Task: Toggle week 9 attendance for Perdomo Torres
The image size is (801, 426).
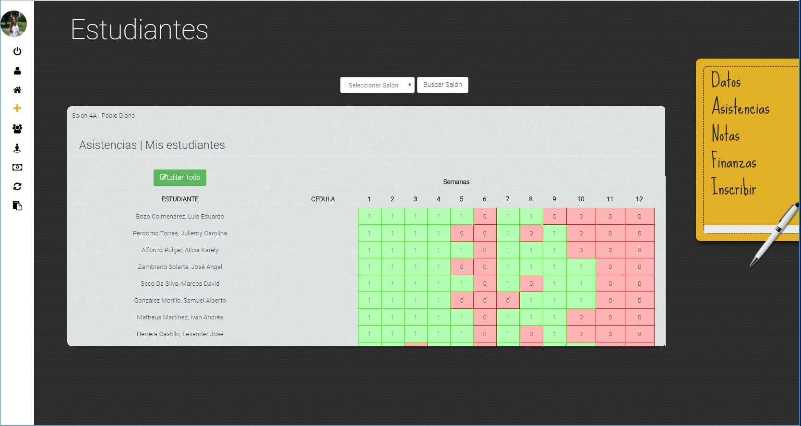Action: pyautogui.click(x=554, y=233)
